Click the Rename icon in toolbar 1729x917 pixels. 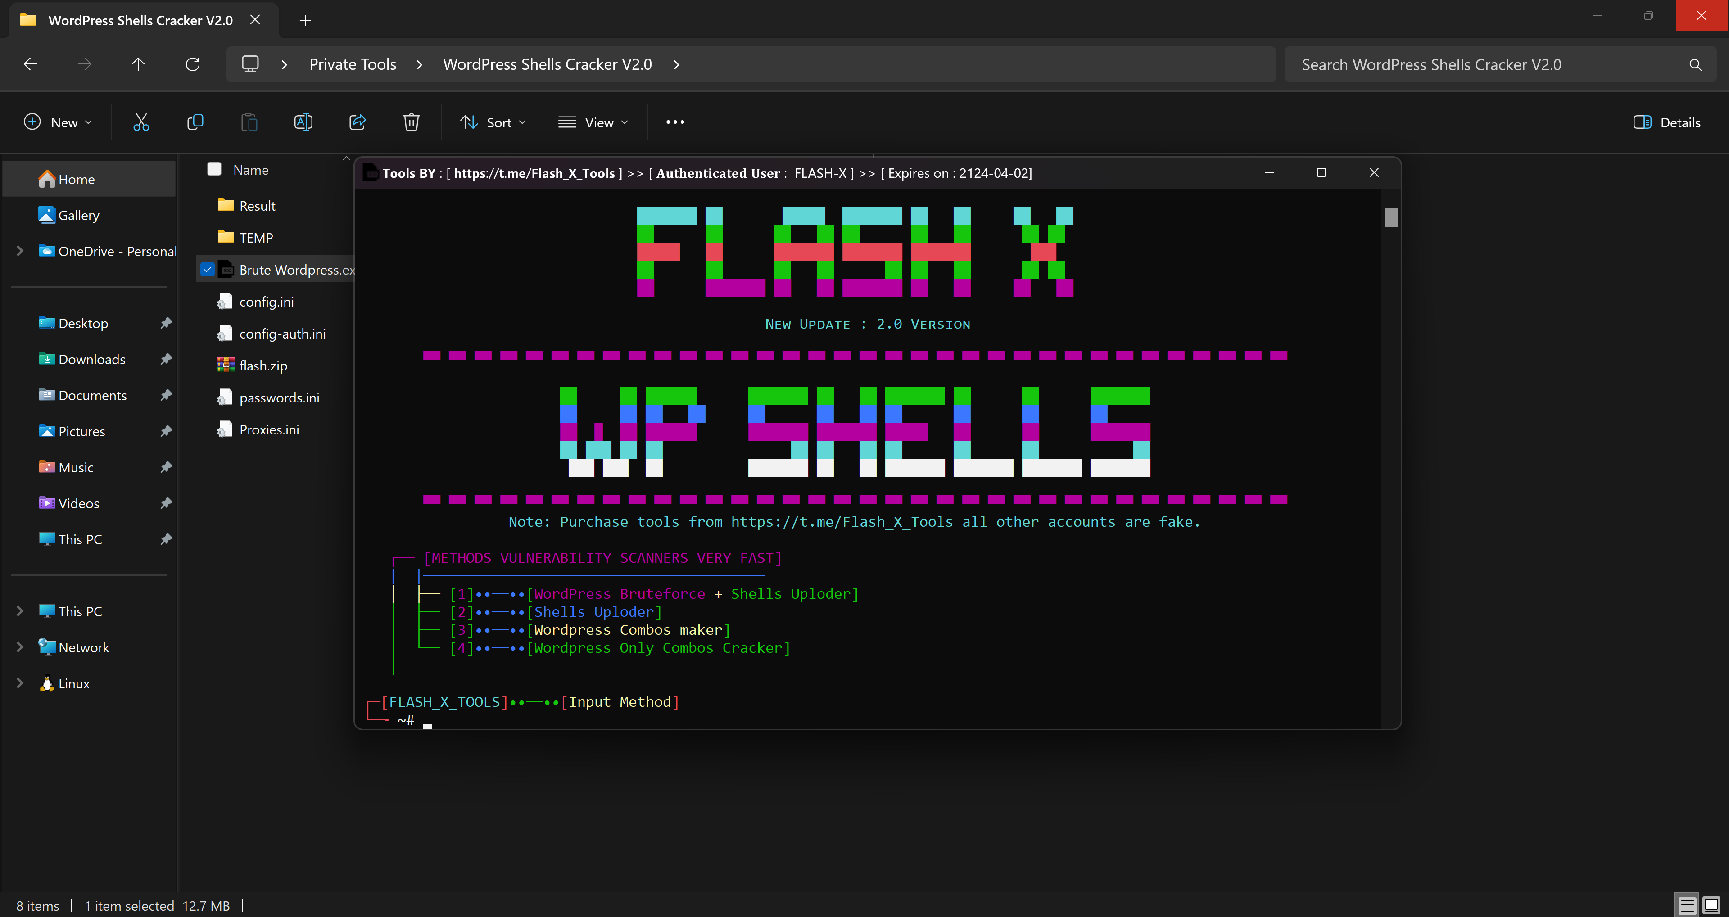303,122
